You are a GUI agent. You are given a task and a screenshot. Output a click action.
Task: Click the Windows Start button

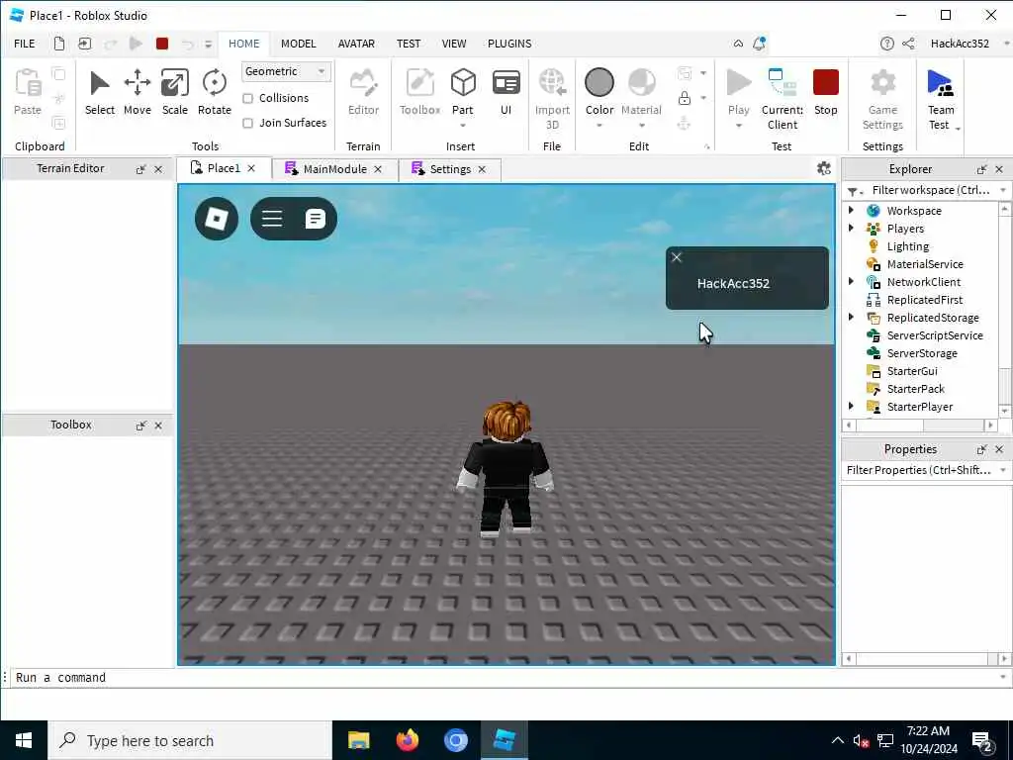(x=24, y=740)
